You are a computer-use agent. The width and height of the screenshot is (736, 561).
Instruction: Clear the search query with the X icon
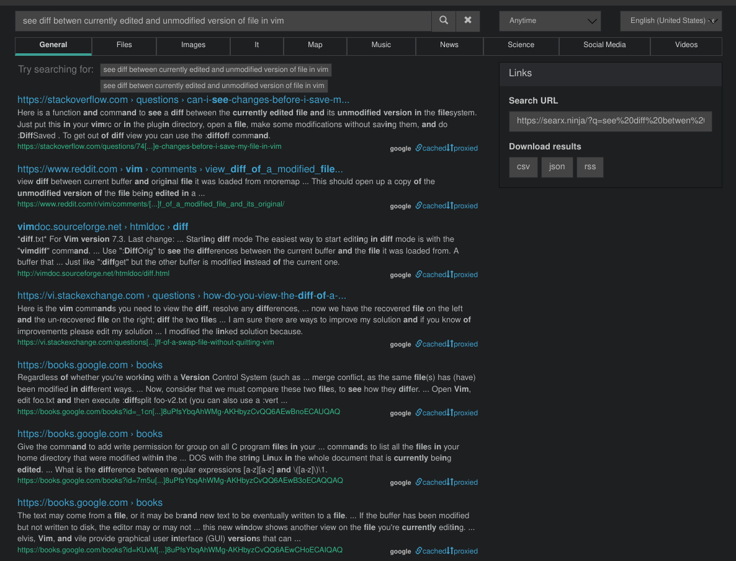[467, 20]
